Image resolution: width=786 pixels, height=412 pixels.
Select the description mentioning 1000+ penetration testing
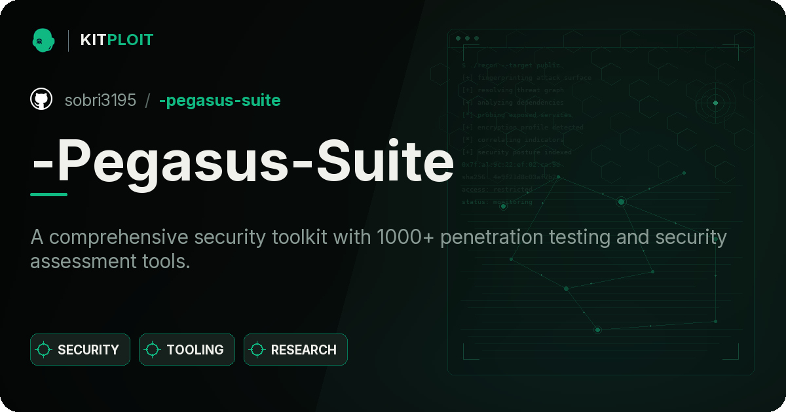click(379, 249)
